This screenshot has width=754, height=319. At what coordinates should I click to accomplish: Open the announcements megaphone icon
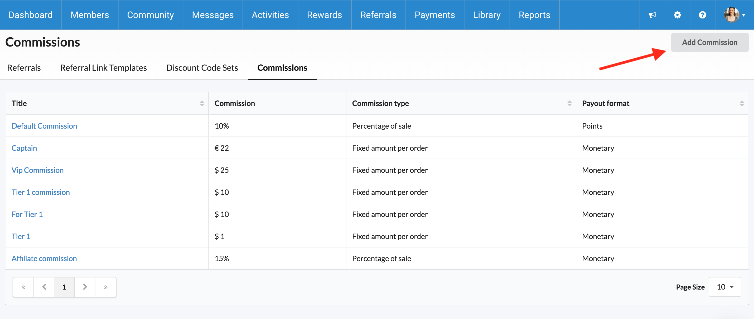click(652, 15)
